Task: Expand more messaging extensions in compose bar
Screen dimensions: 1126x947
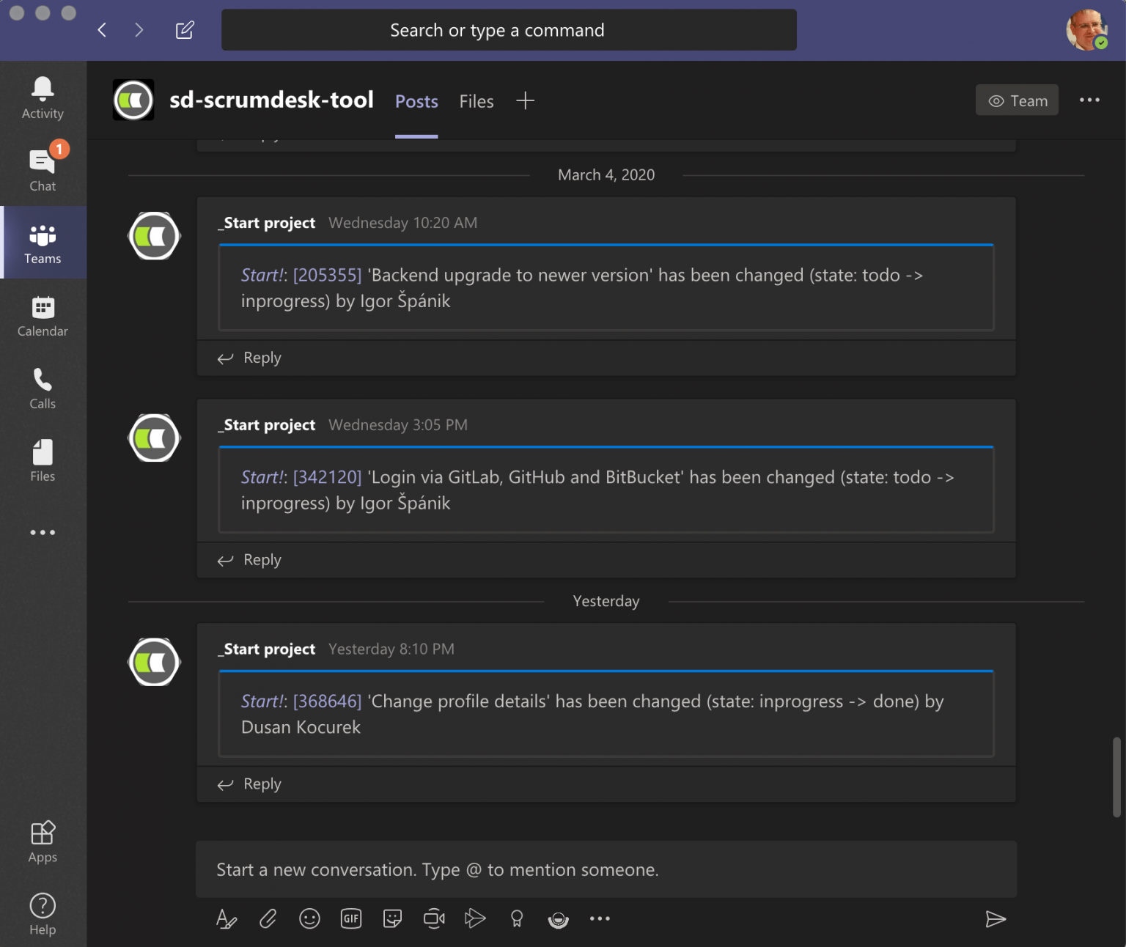Action: 600,918
